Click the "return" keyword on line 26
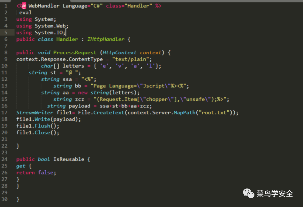Image resolution: width=303 pixels, height=207 pixels. pyautogui.click(x=26, y=173)
